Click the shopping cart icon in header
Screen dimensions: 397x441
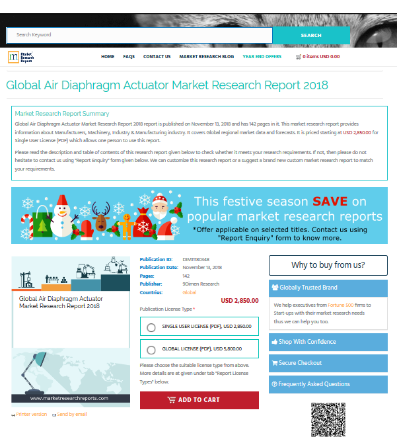click(x=299, y=57)
